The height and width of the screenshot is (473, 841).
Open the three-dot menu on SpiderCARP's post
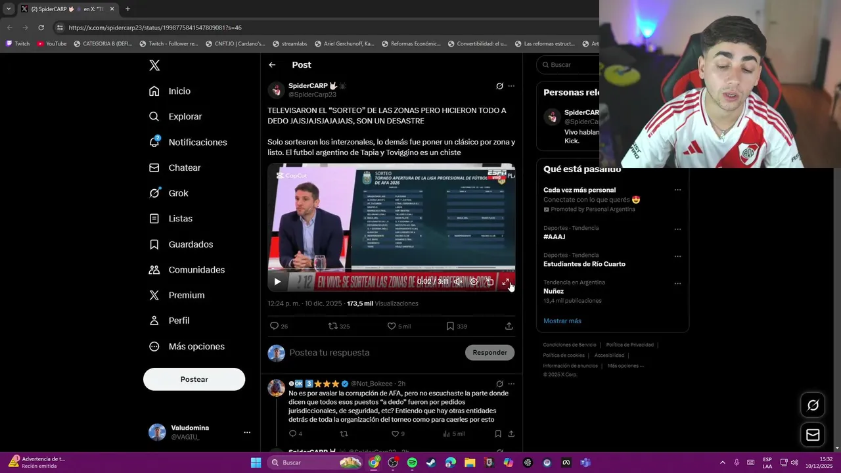(x=511, y=86)
